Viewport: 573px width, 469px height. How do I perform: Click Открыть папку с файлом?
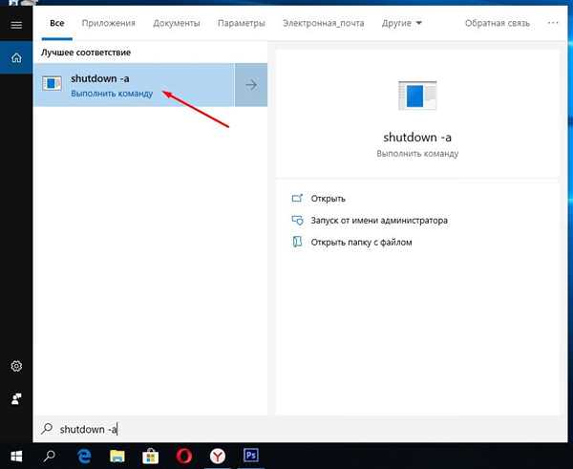point(361,242)
